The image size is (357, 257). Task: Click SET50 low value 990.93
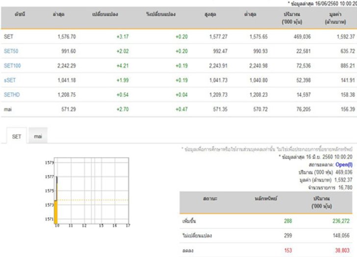click(260, 51)
